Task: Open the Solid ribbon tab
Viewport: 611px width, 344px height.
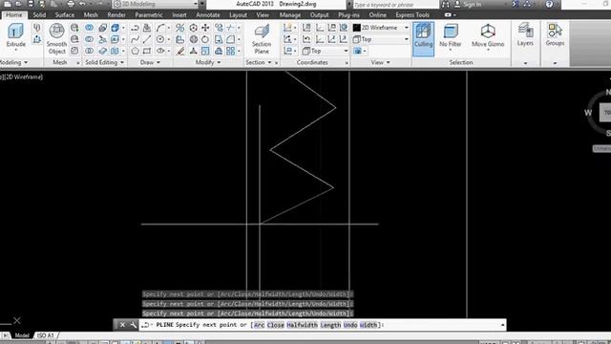Action: (39, 15)
